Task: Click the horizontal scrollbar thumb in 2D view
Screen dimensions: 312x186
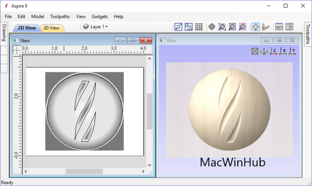Action: pos(84,171)
